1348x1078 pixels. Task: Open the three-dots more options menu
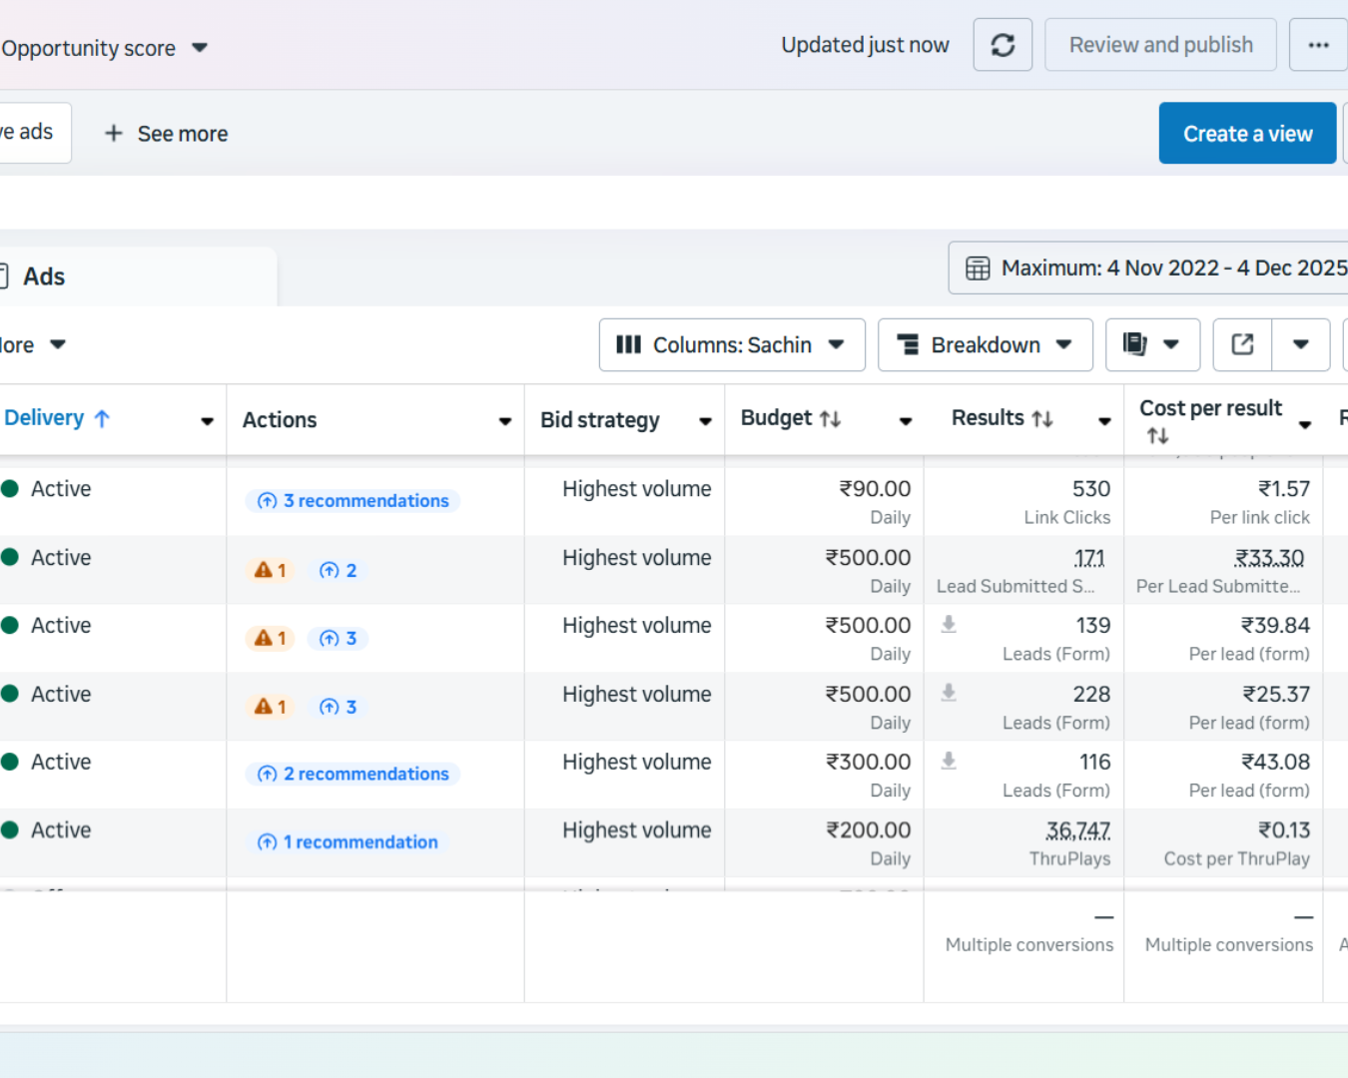[1318, 45]
